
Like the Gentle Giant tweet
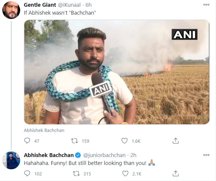click(125, 141)
